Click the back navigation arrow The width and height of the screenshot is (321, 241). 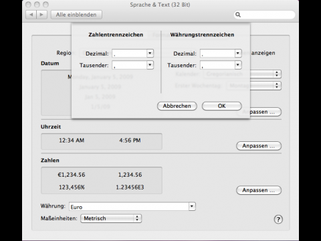31,15
